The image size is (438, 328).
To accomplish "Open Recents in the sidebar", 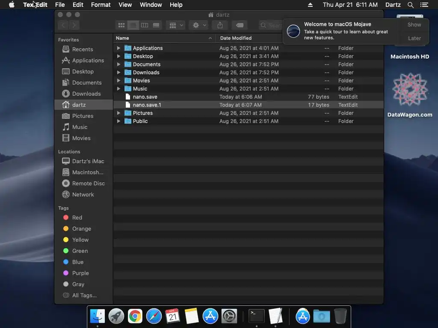I will pos(83,50).
